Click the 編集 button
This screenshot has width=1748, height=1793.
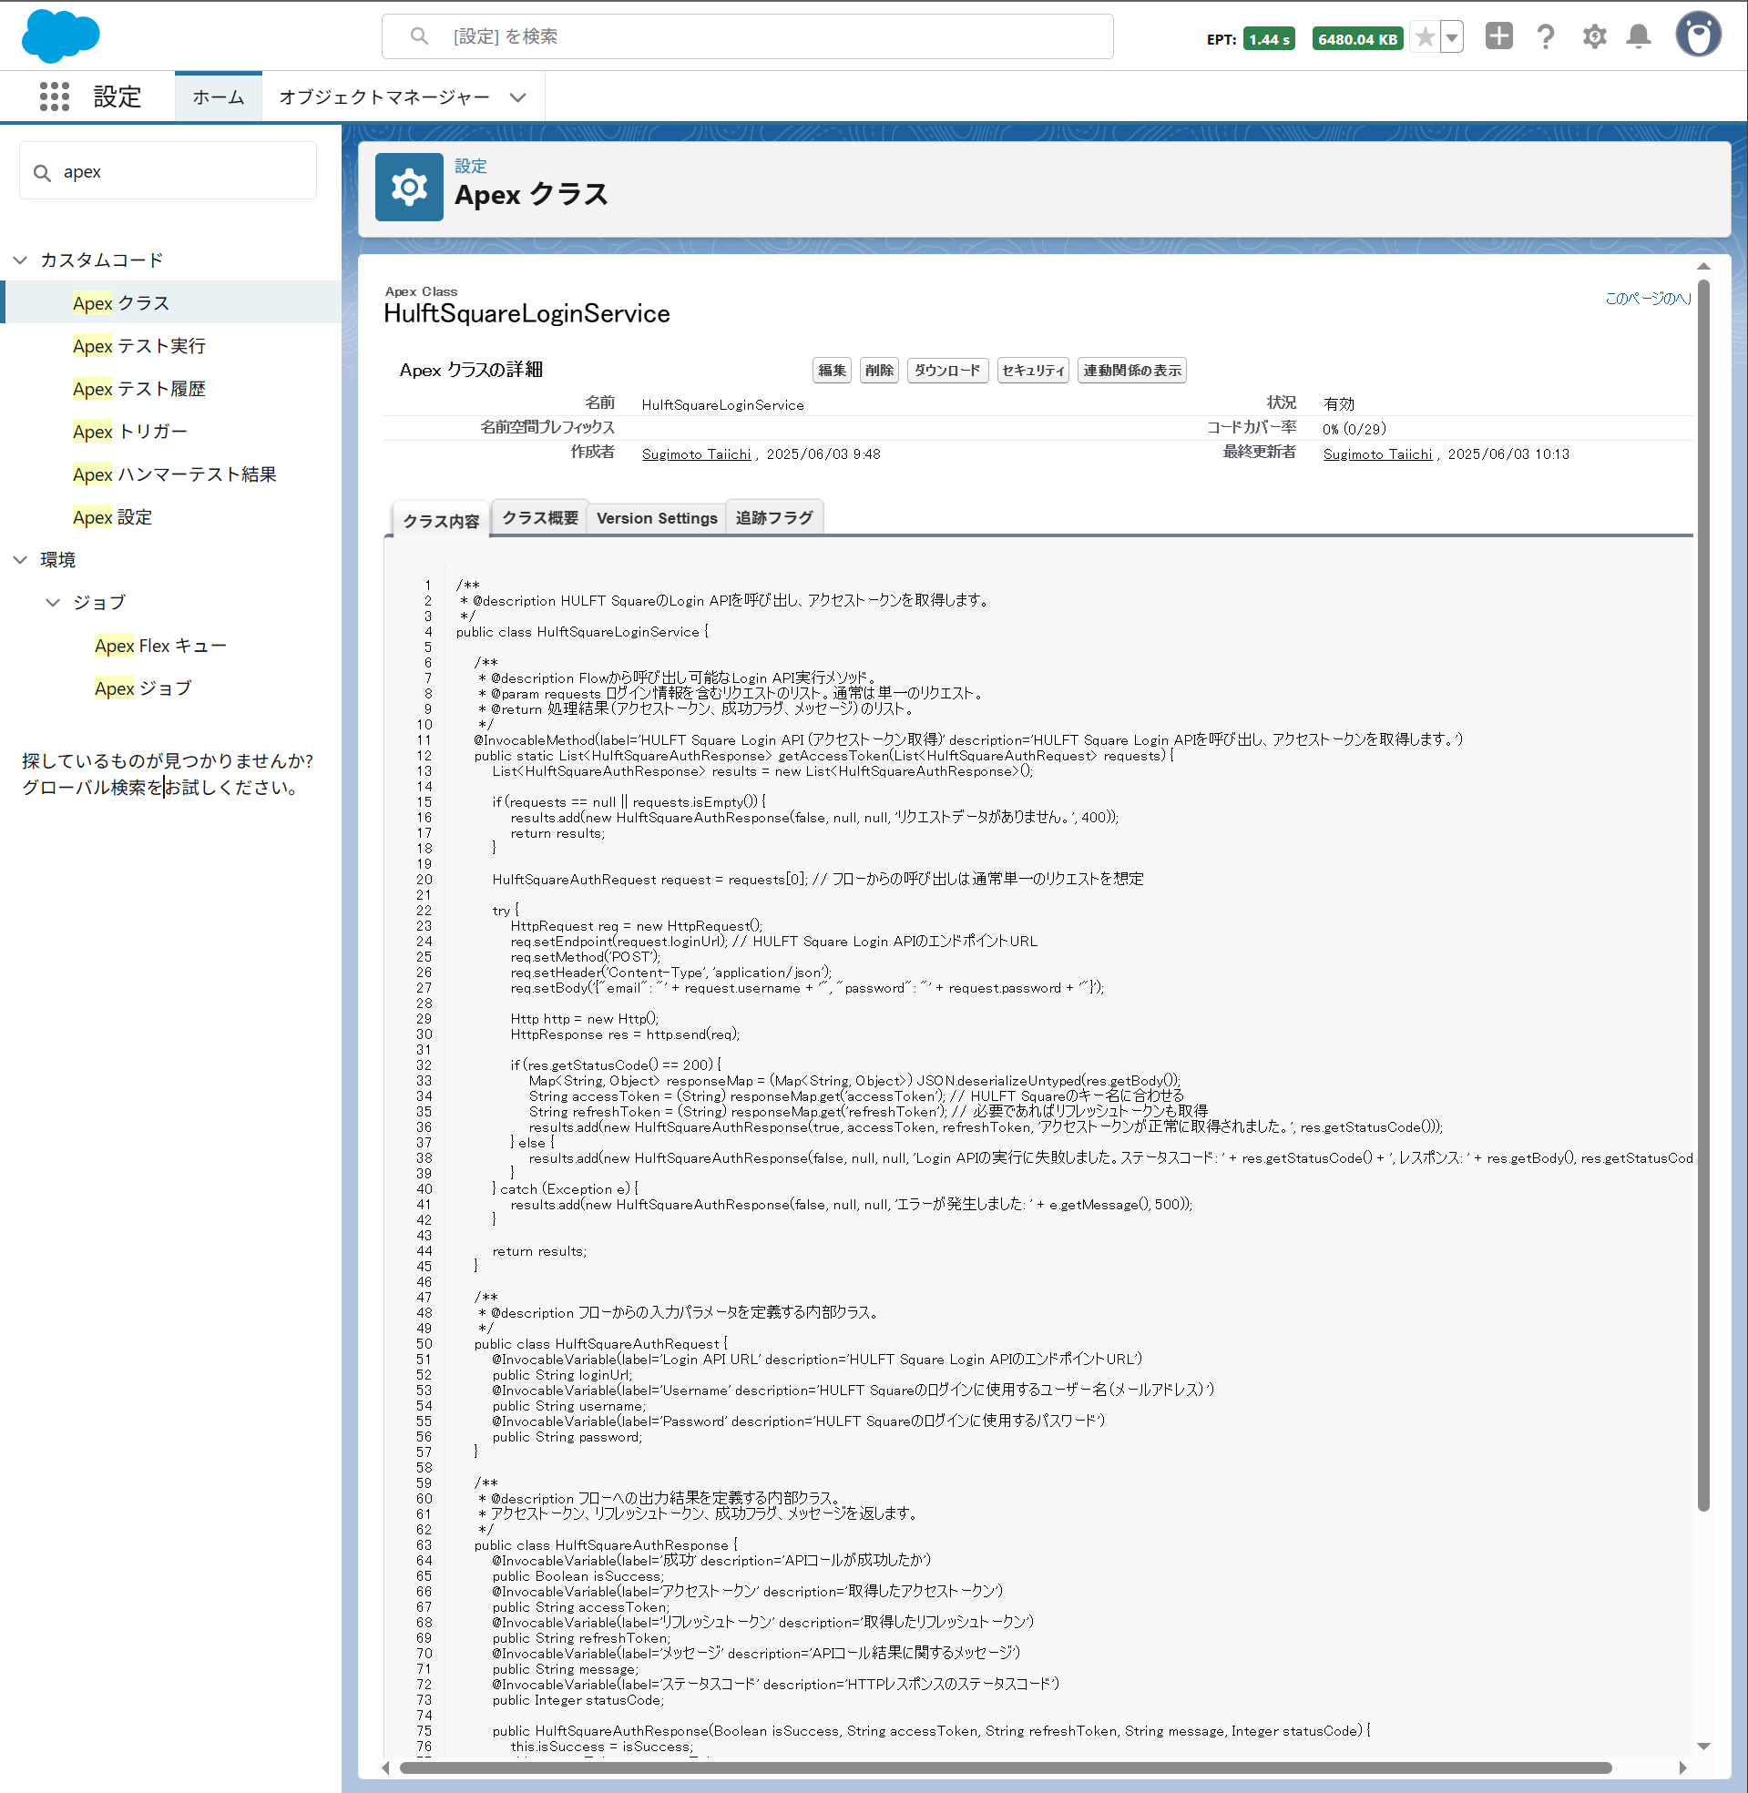click(832, 370)
